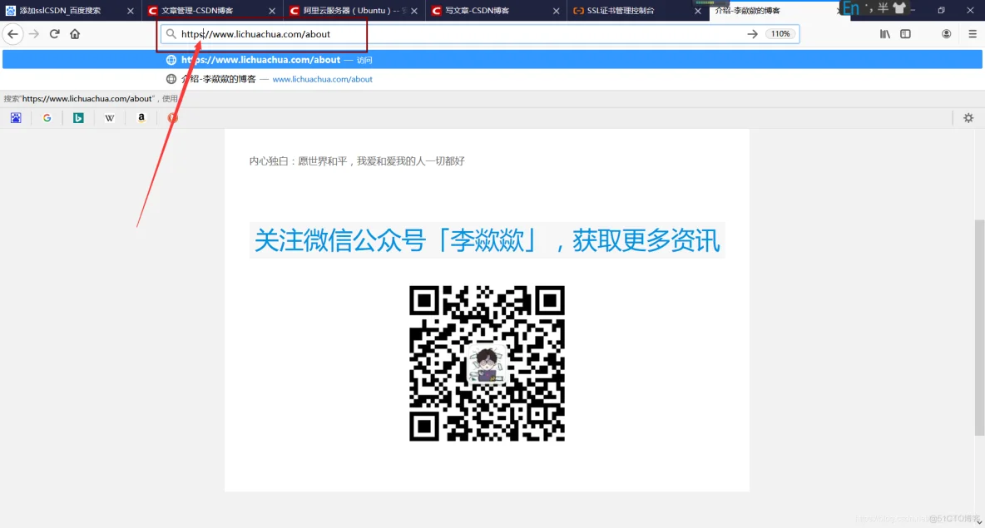Choose the 介绍-李欻欻的博客 history suggestion

[x=492, y=79]
